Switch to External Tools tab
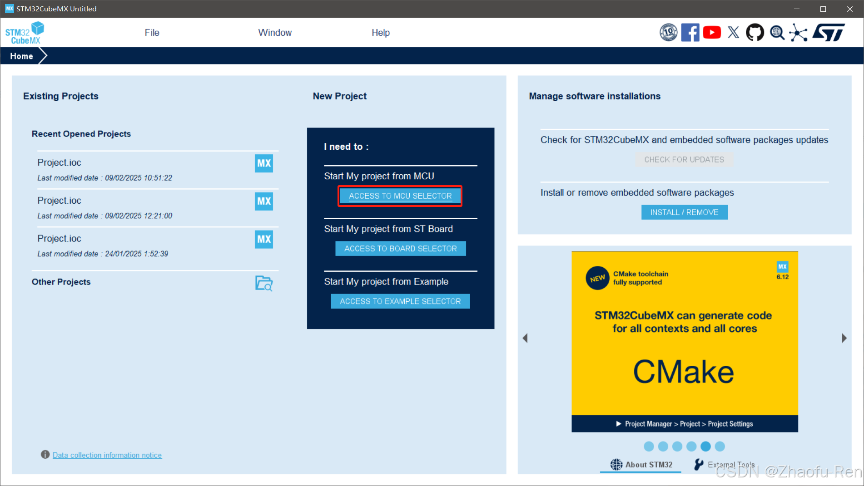Viewport: 864px width, 486px height. pos(725,465)
